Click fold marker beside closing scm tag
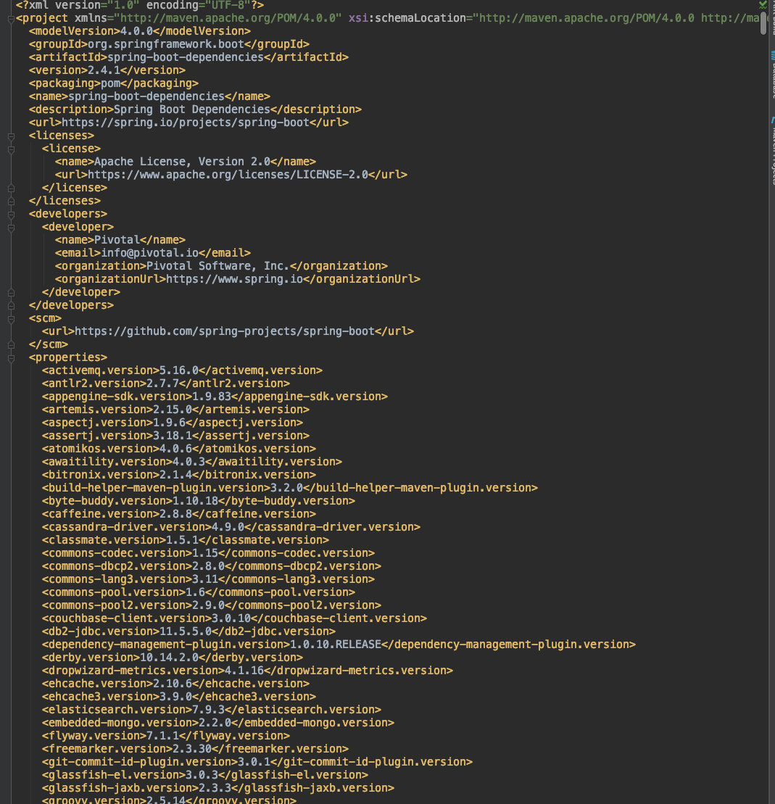 (x=11, y=345)
